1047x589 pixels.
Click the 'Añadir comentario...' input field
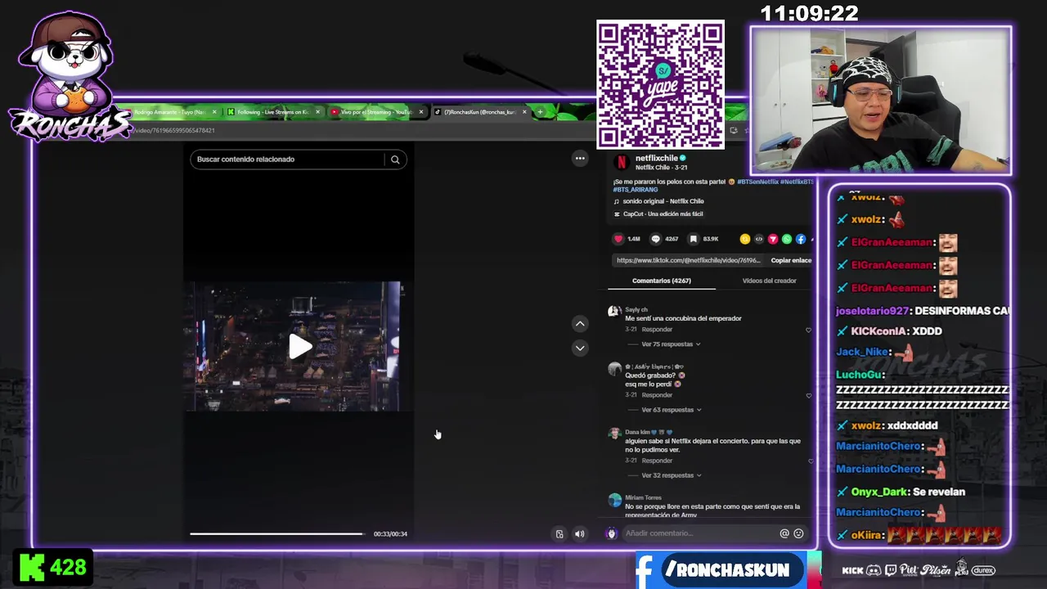click(x=700, y=533)
